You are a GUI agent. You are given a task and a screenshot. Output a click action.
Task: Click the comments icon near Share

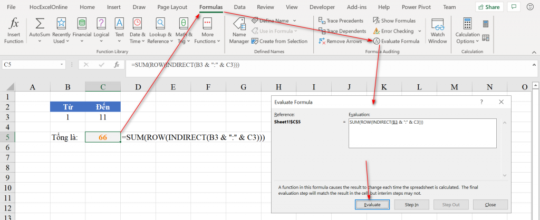514,7
